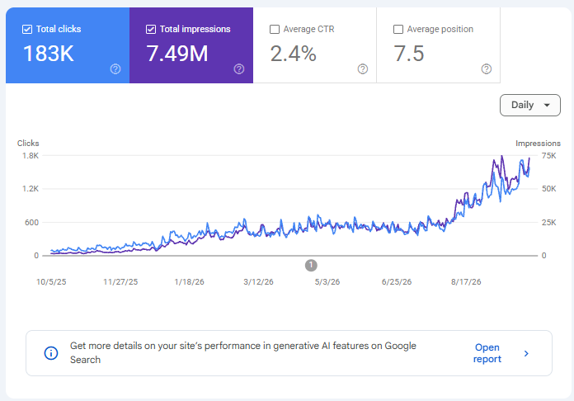The width and height of the screenshot is (574, 401).
Task: Click the 183K total clicks value
Action: (49, 54)
